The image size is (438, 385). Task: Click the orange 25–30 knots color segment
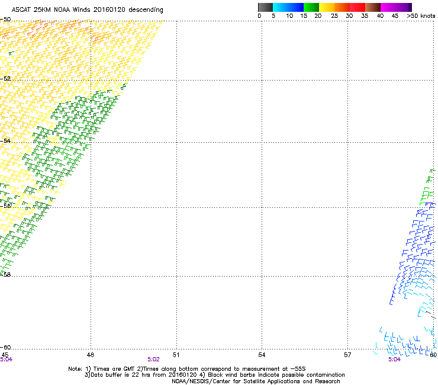(342, 7)
